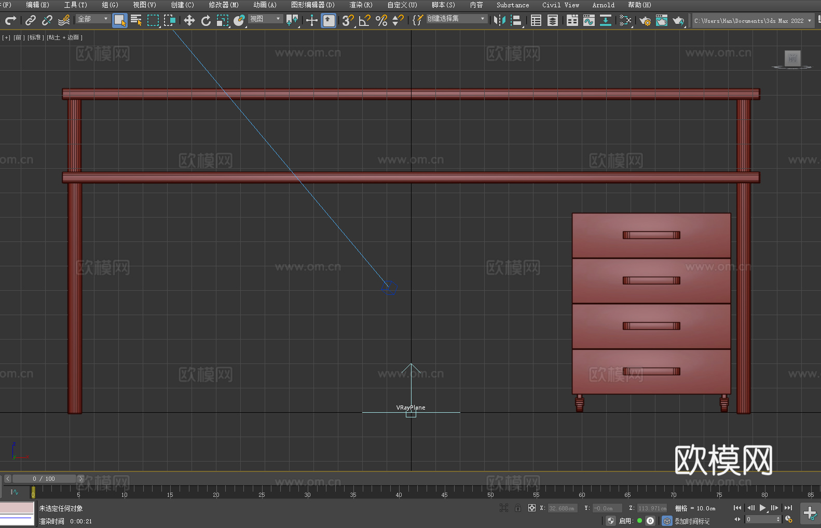Open the [标准] viewport shading preset menu
This screenshot has width=821, height=528.
(x=35, y=37)
